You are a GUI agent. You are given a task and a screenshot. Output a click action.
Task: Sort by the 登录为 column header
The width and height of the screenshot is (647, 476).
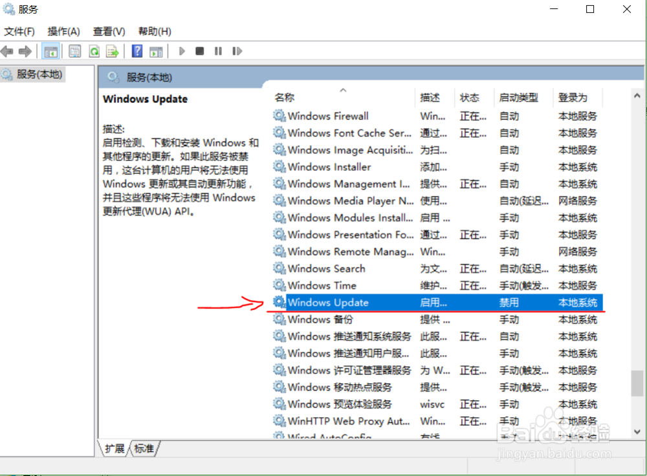coord(577,98)
